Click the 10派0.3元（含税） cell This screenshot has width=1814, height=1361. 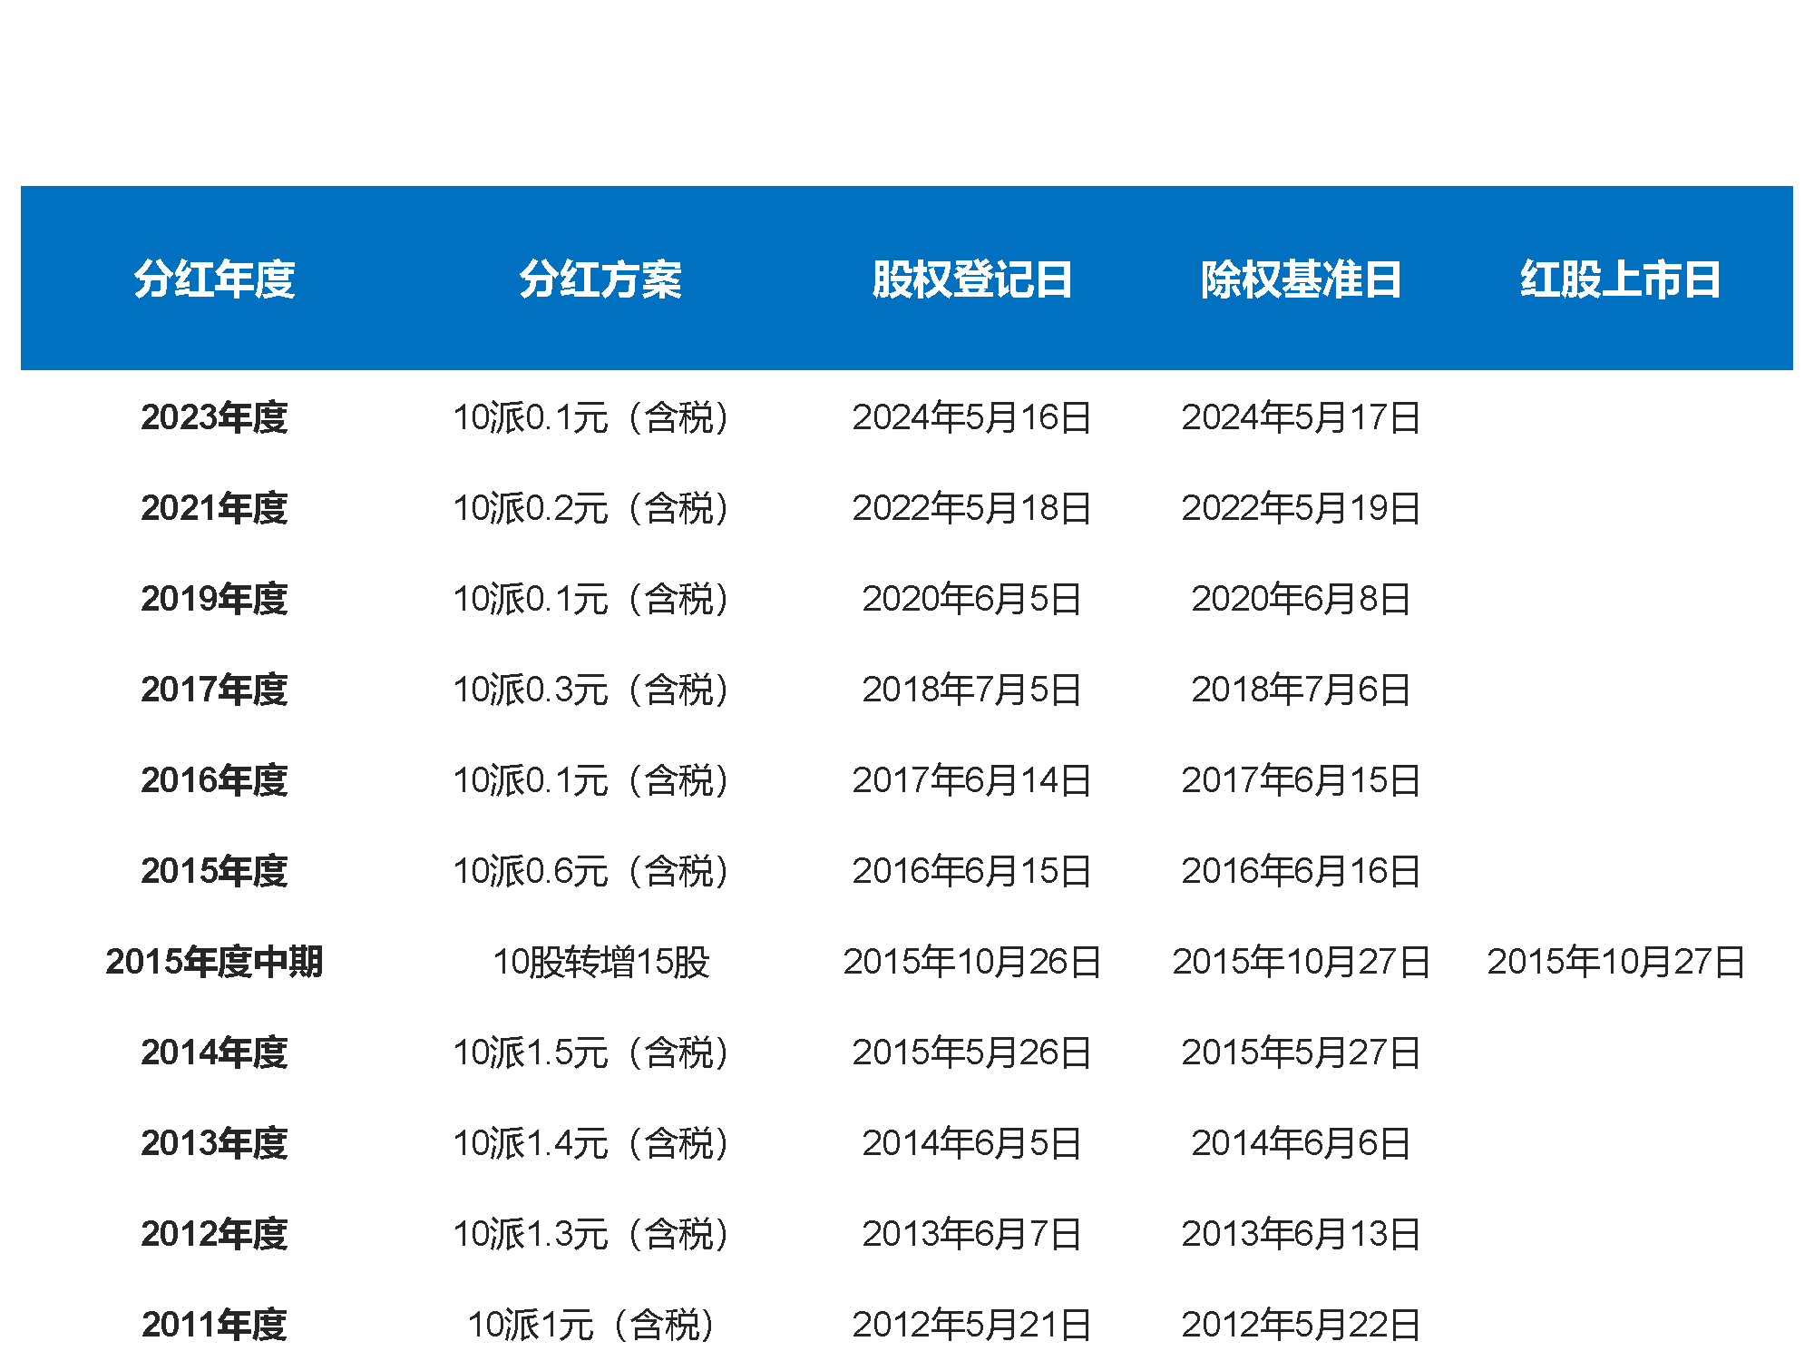click(x=591, y=690)
